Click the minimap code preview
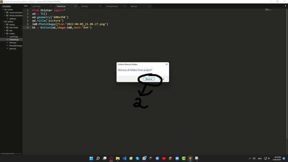 (268, 10)
